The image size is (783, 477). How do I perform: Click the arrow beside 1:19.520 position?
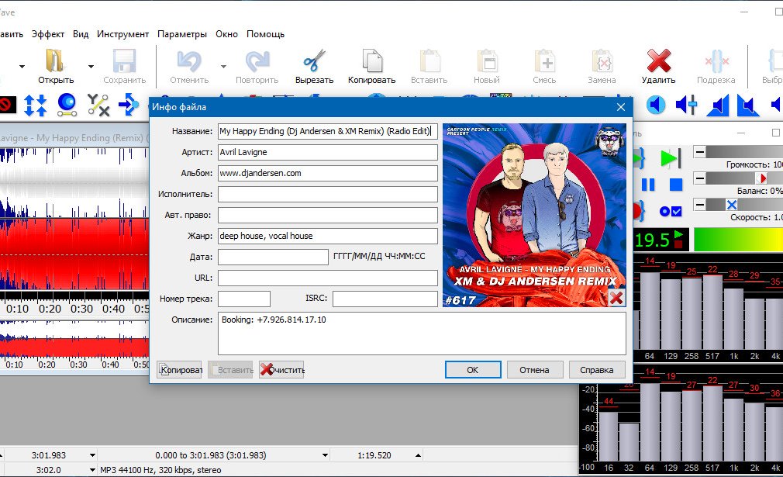(x=418, y=455)
